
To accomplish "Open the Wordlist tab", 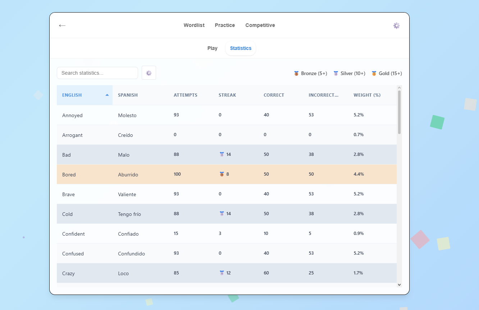I will point(194,25).
